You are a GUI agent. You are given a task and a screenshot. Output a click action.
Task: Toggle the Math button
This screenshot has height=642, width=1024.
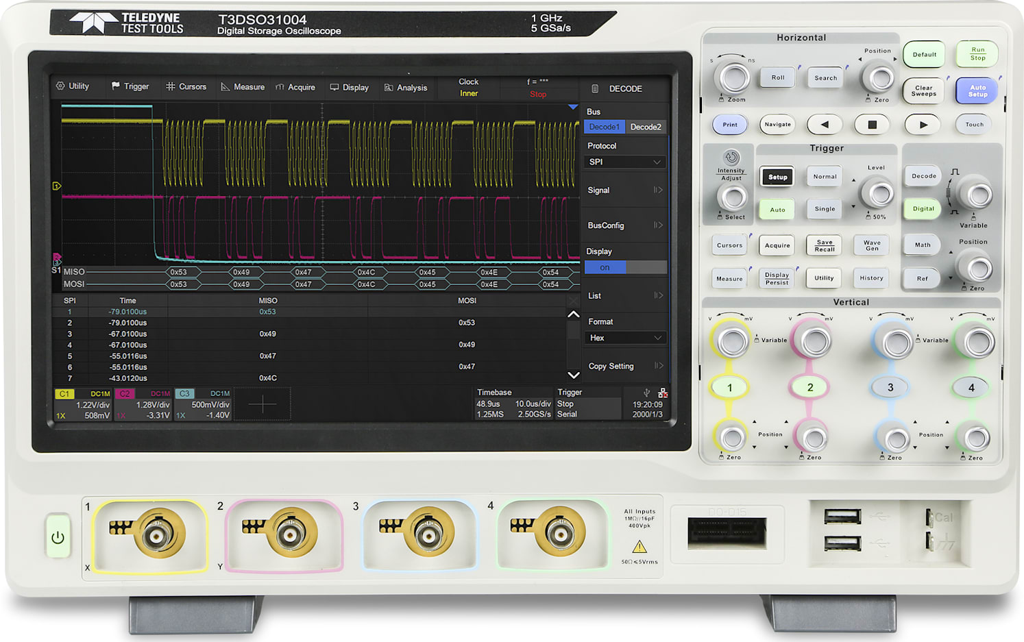point(923,245)
